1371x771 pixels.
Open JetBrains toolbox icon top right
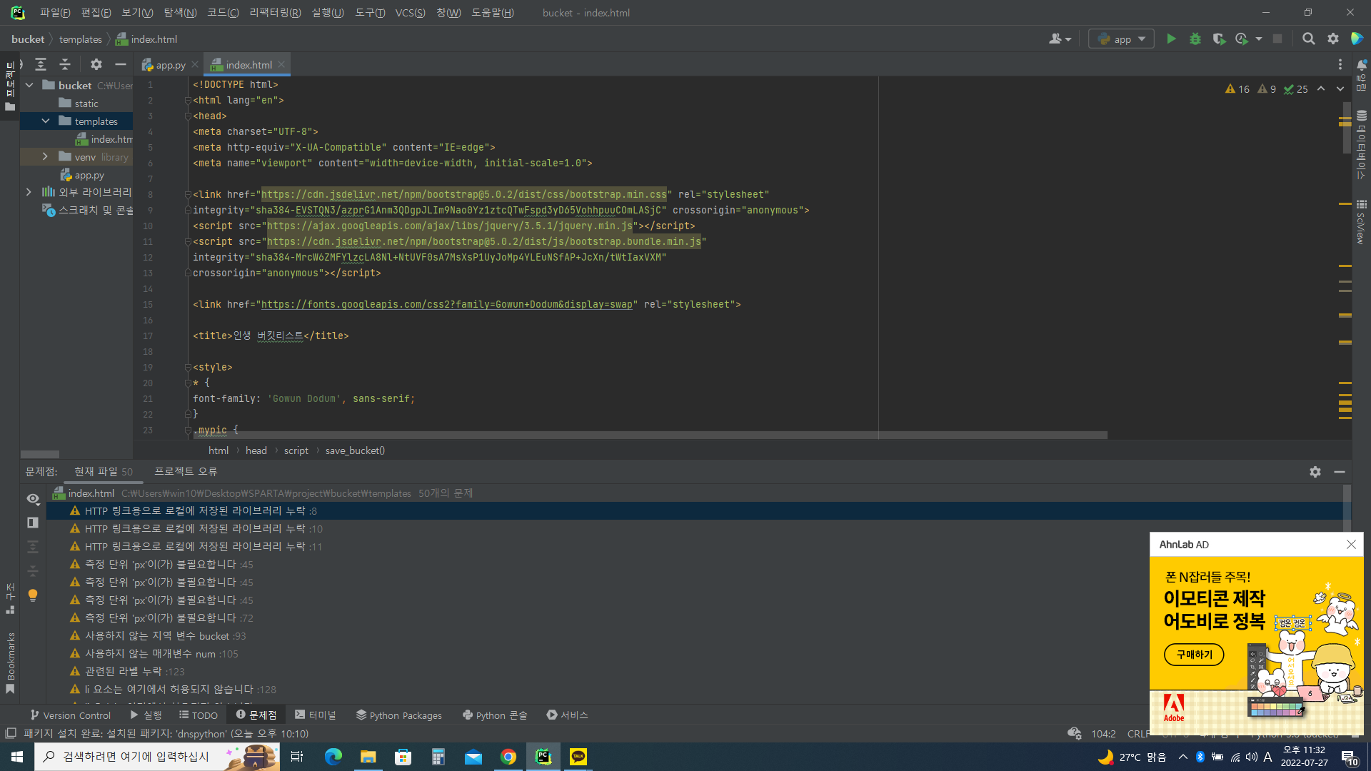[1357, 39]
